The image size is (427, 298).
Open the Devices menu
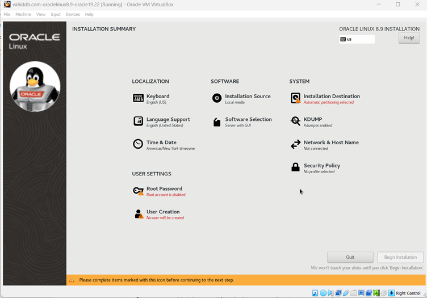click(73, 14)
